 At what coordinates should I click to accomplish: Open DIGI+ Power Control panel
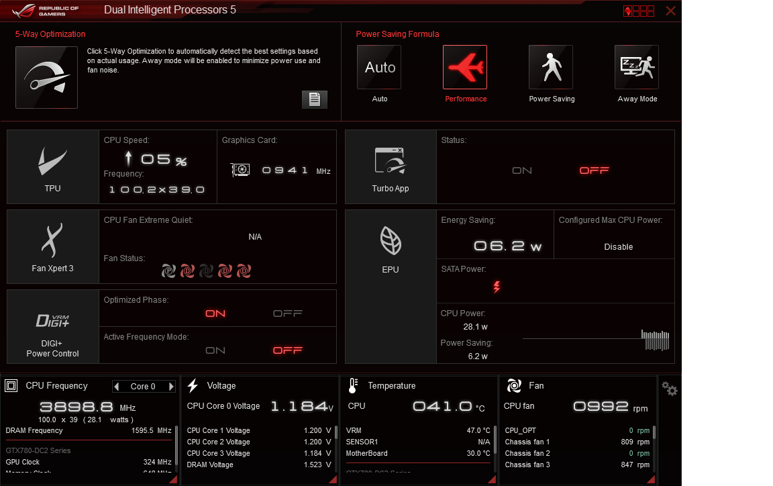point(53,327)
